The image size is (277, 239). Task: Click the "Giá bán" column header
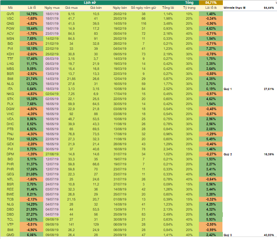click(x=96, y=8)
